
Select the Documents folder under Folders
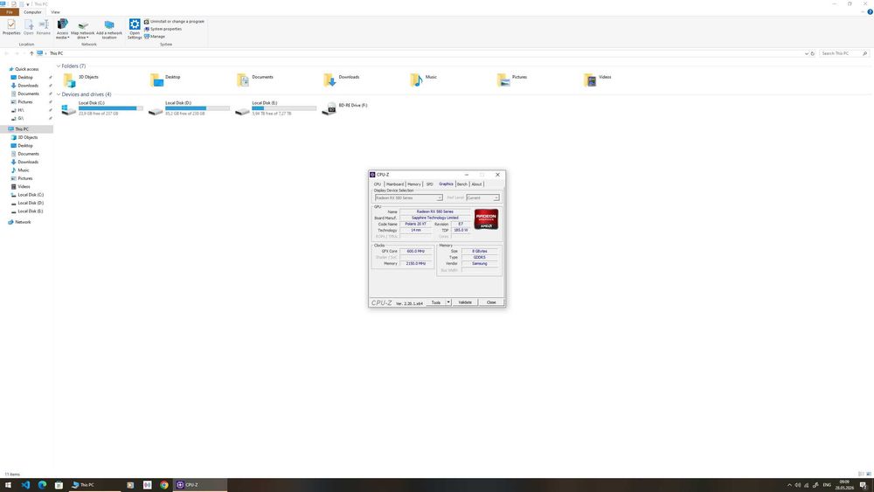click(x=254, y=80)
